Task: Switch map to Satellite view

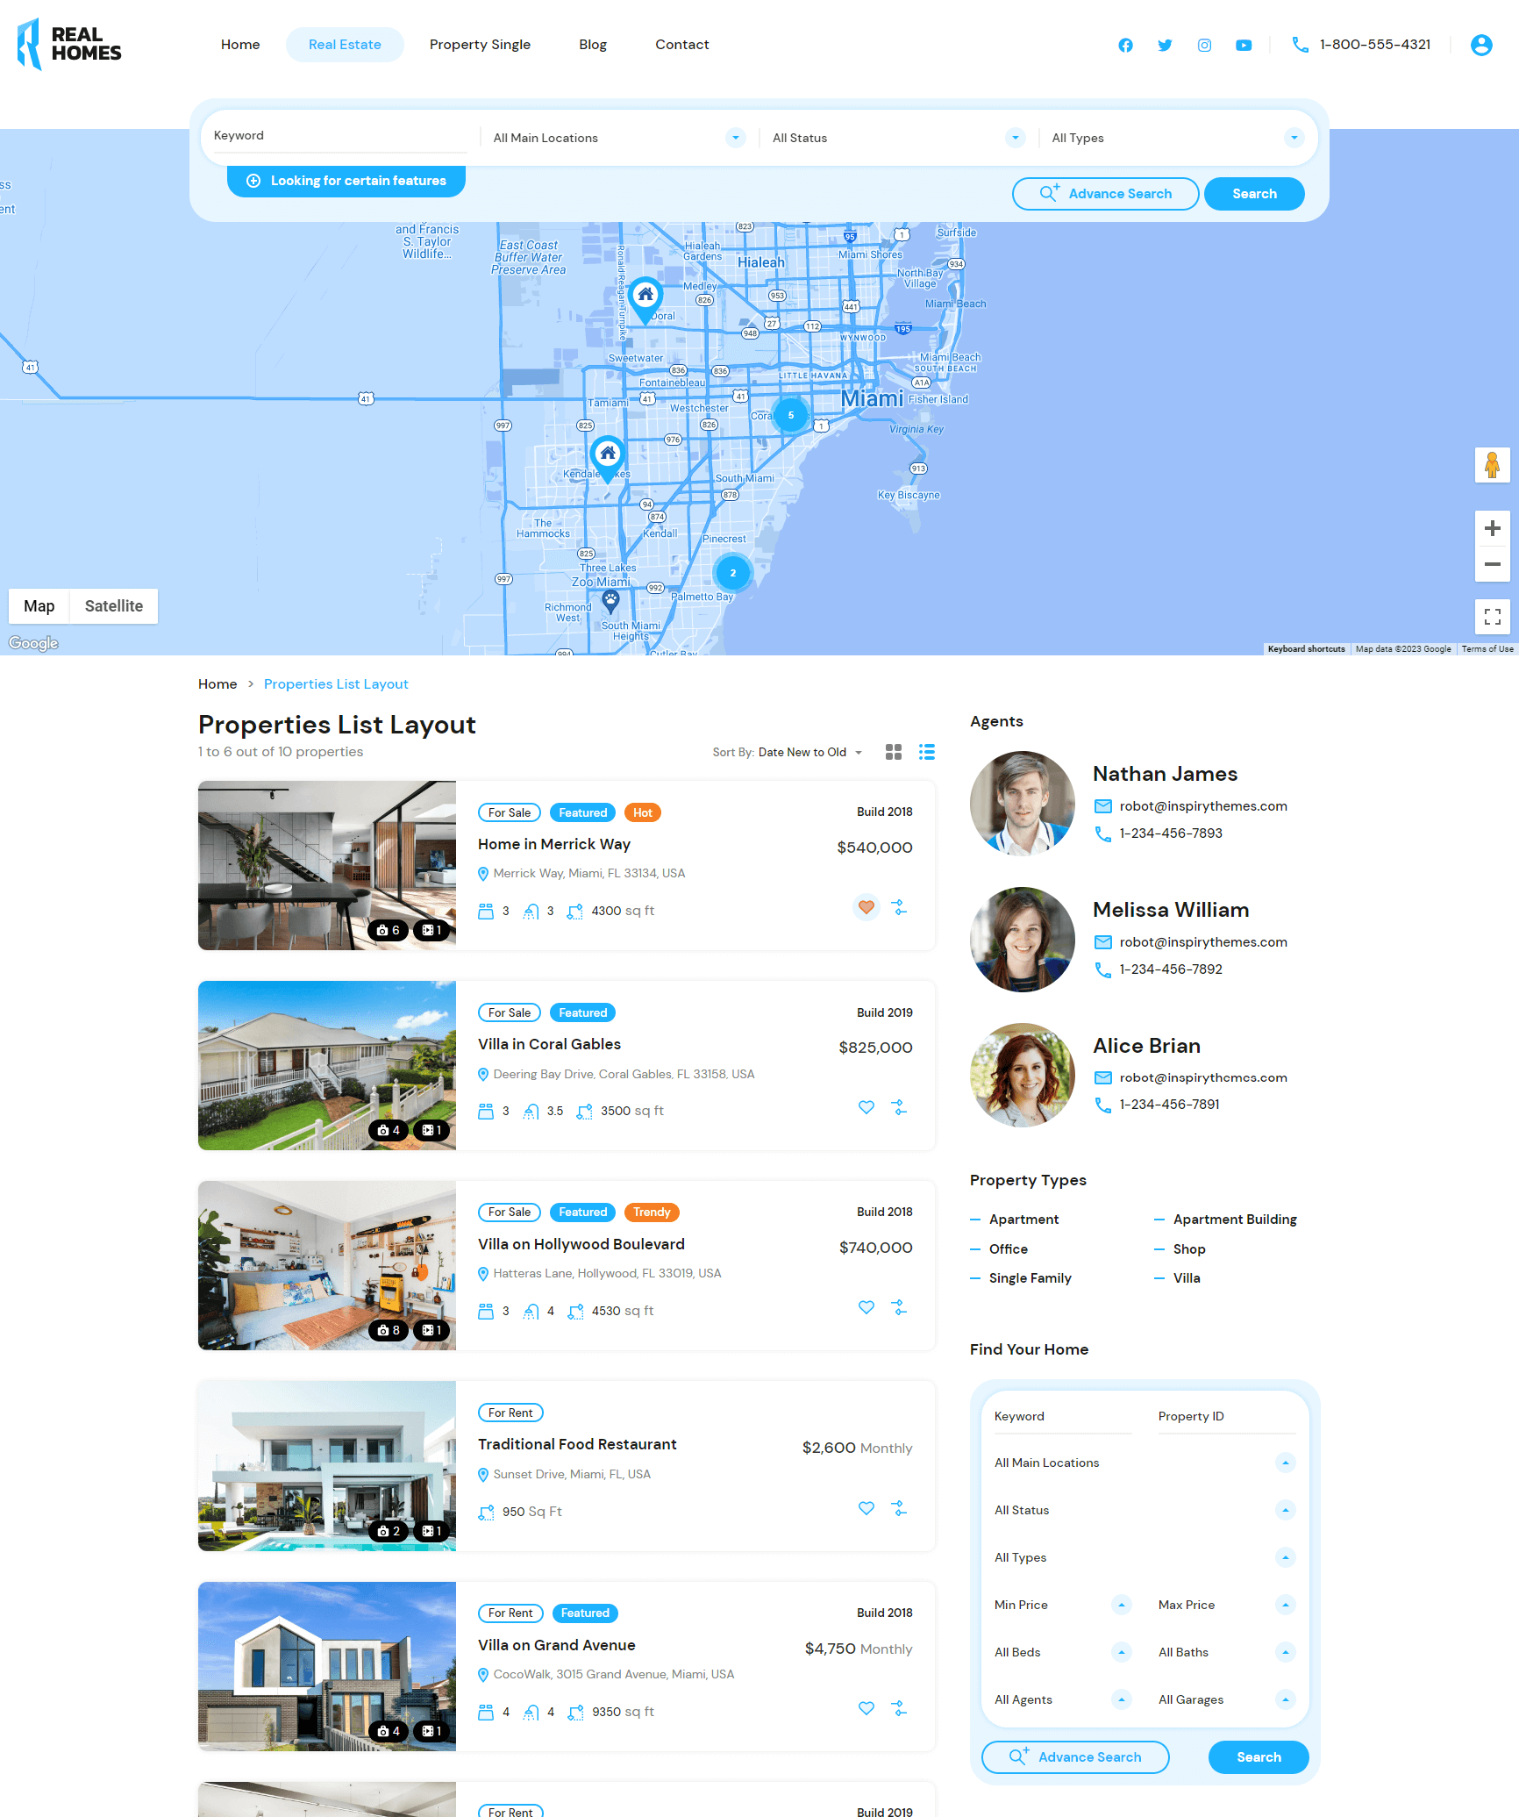Action: [114, 606]
